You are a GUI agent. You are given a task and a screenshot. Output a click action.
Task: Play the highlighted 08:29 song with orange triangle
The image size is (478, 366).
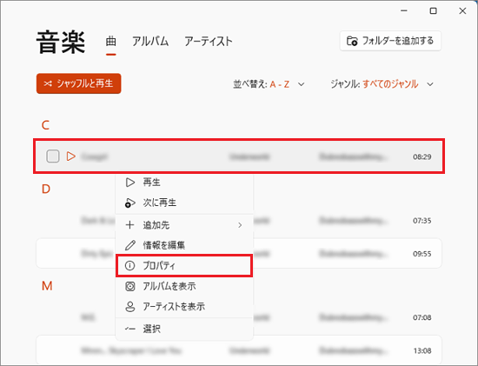pyautogui.click(x=70, y=156)
